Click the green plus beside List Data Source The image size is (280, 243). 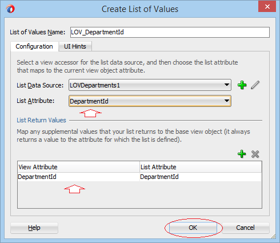pyautogui.click(x=242, y=85)
